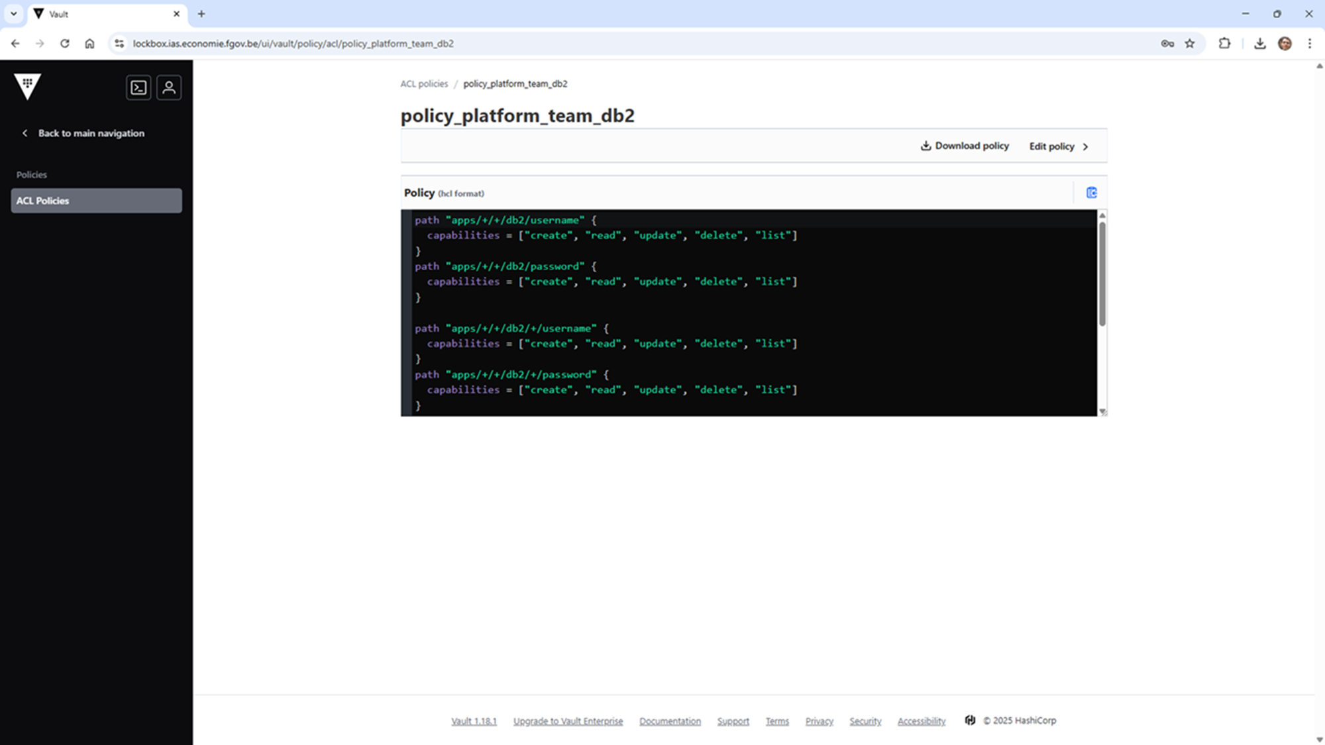Click ACL policies breadcrumb link
This screenshot has height=745, width=1325.
(x=424, y=84)
